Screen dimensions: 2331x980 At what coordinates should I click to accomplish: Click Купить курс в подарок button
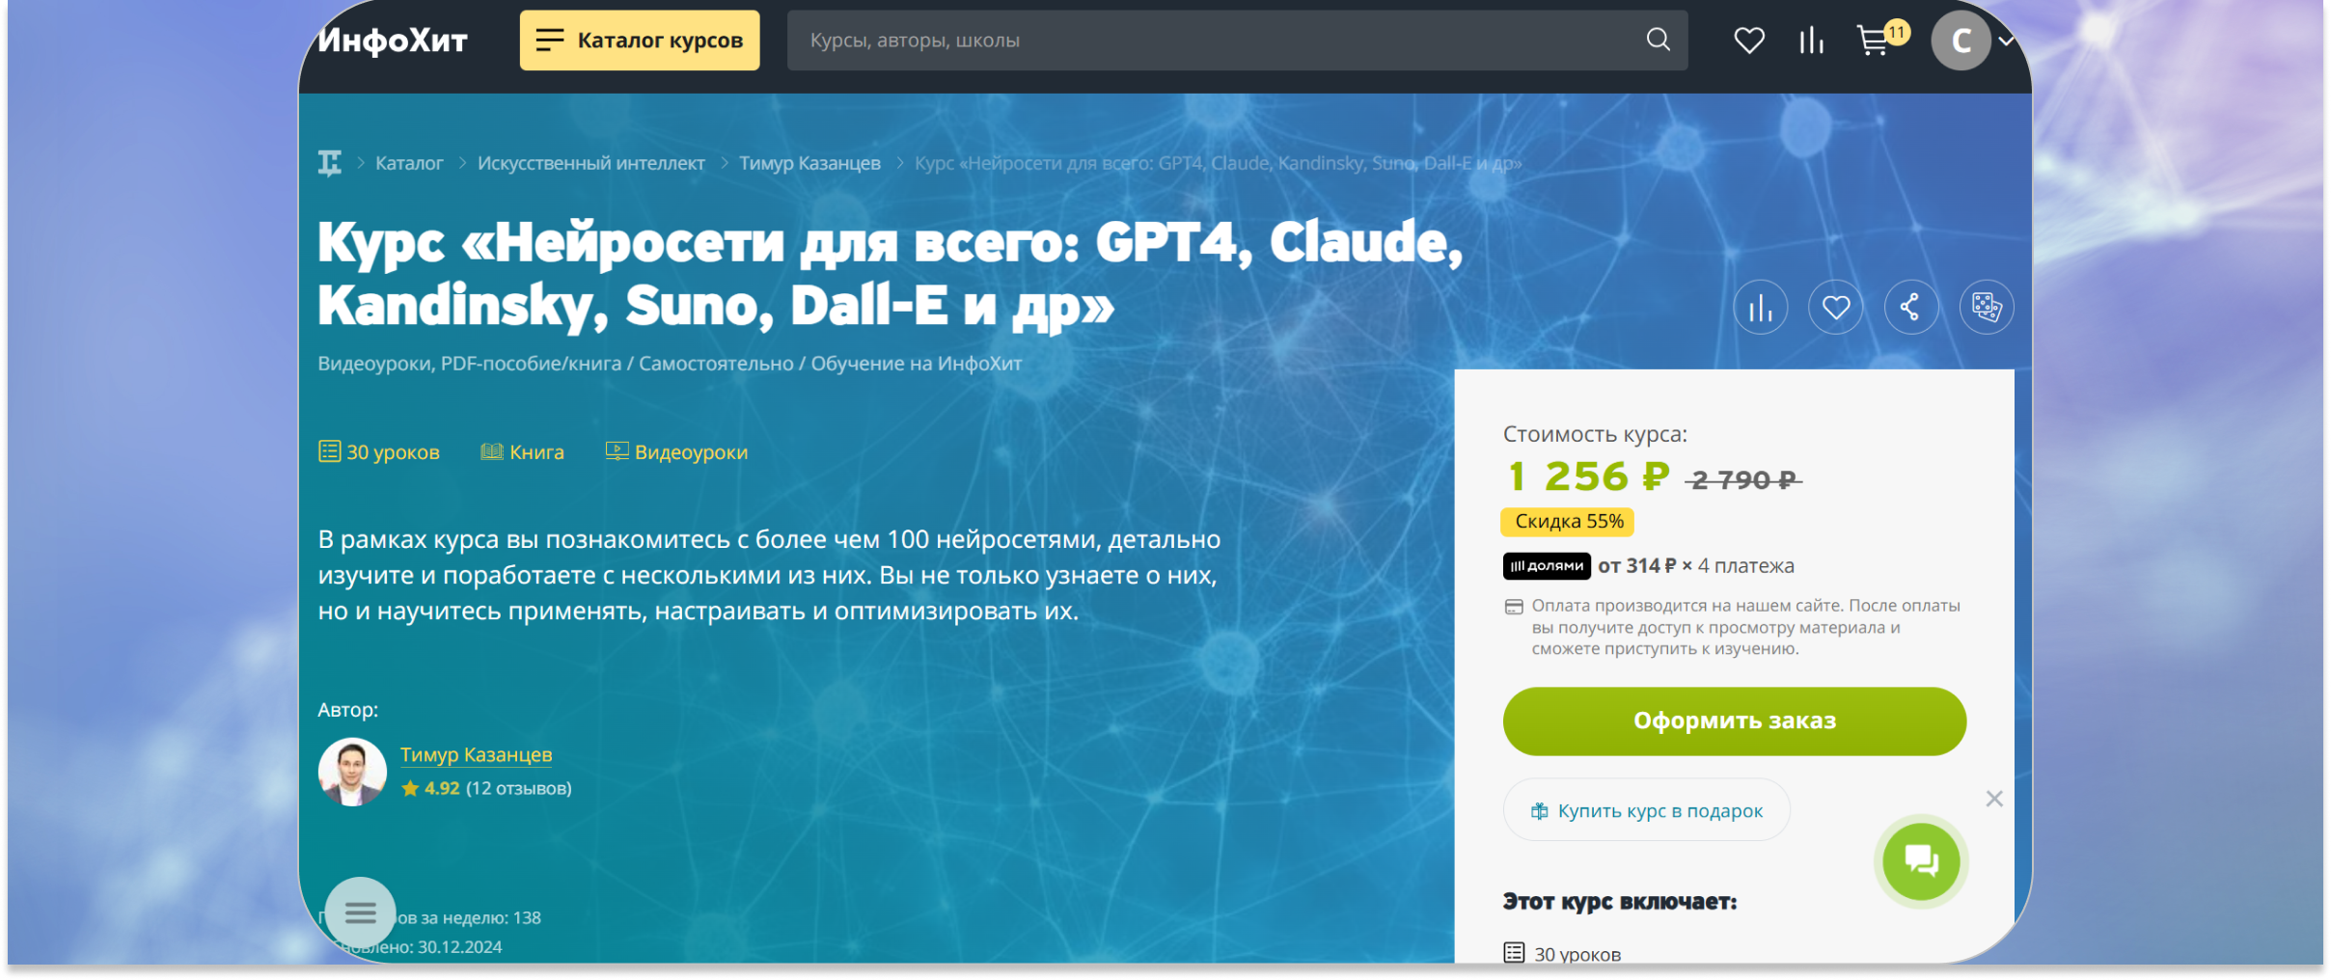click(x=1646, y=810)
